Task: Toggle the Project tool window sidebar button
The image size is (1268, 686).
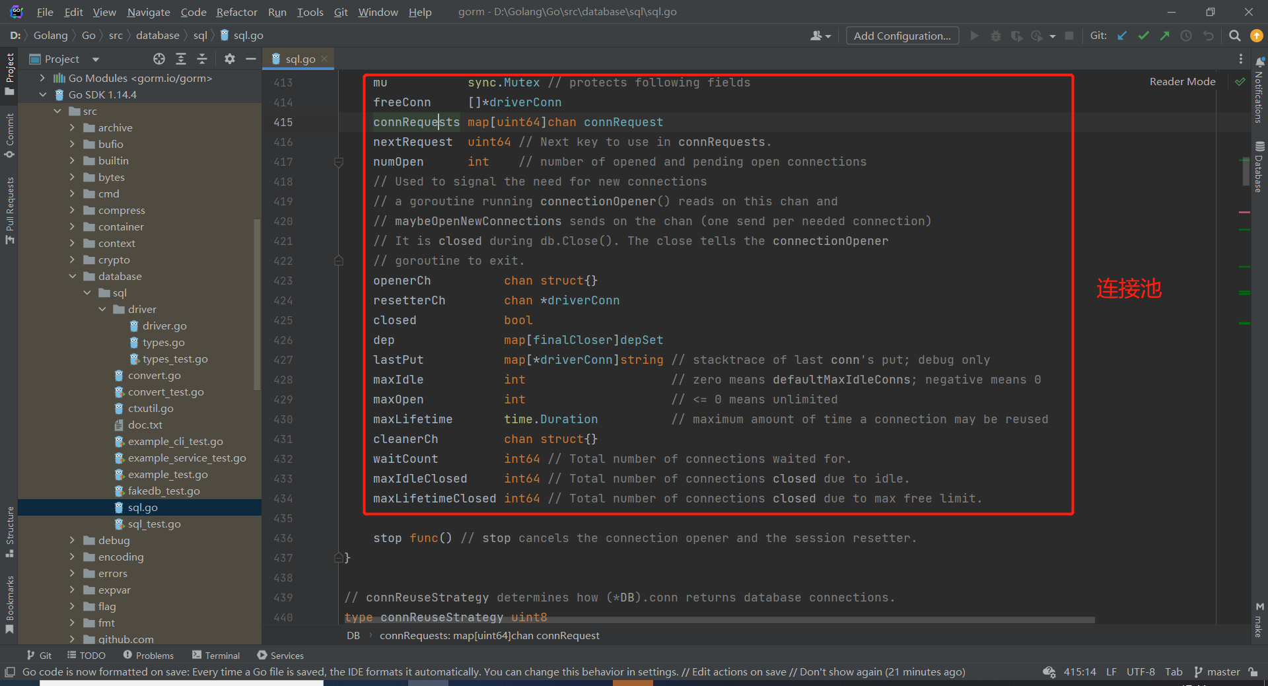Action: coord(9,73)
